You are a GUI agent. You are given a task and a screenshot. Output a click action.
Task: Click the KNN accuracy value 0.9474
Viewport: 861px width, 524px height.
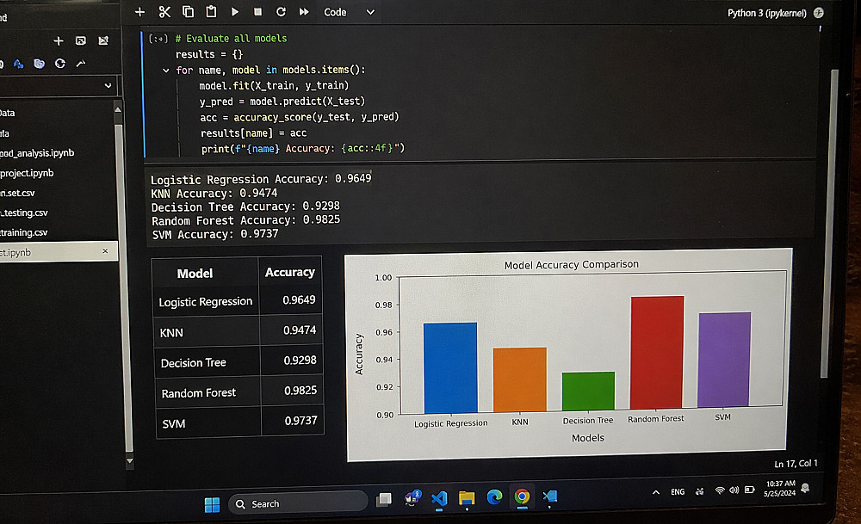point(300,330)
